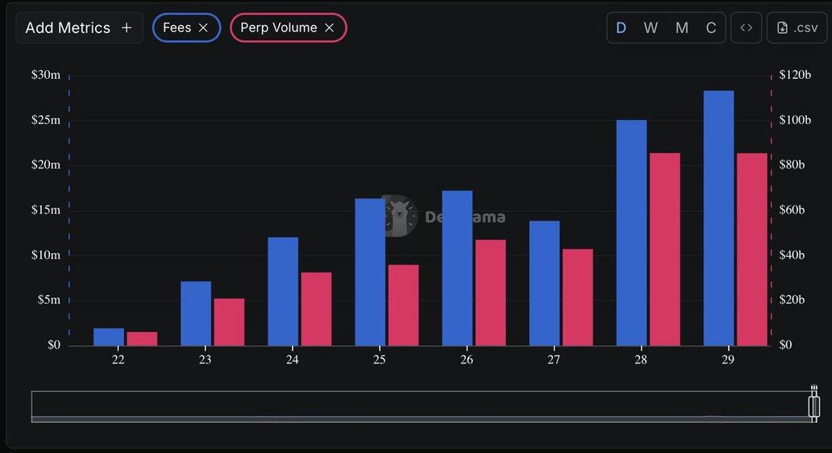Click the time range navigator track

pos(419,405)
